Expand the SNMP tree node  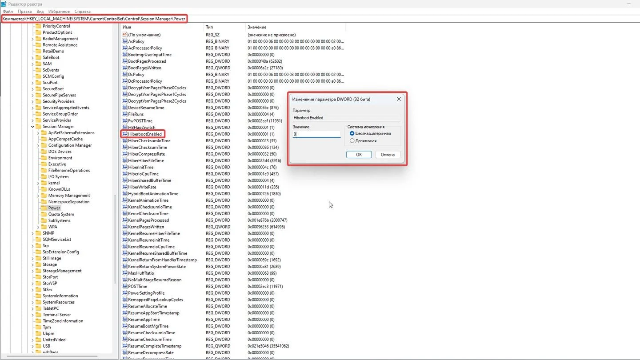[x=32, y=233]
